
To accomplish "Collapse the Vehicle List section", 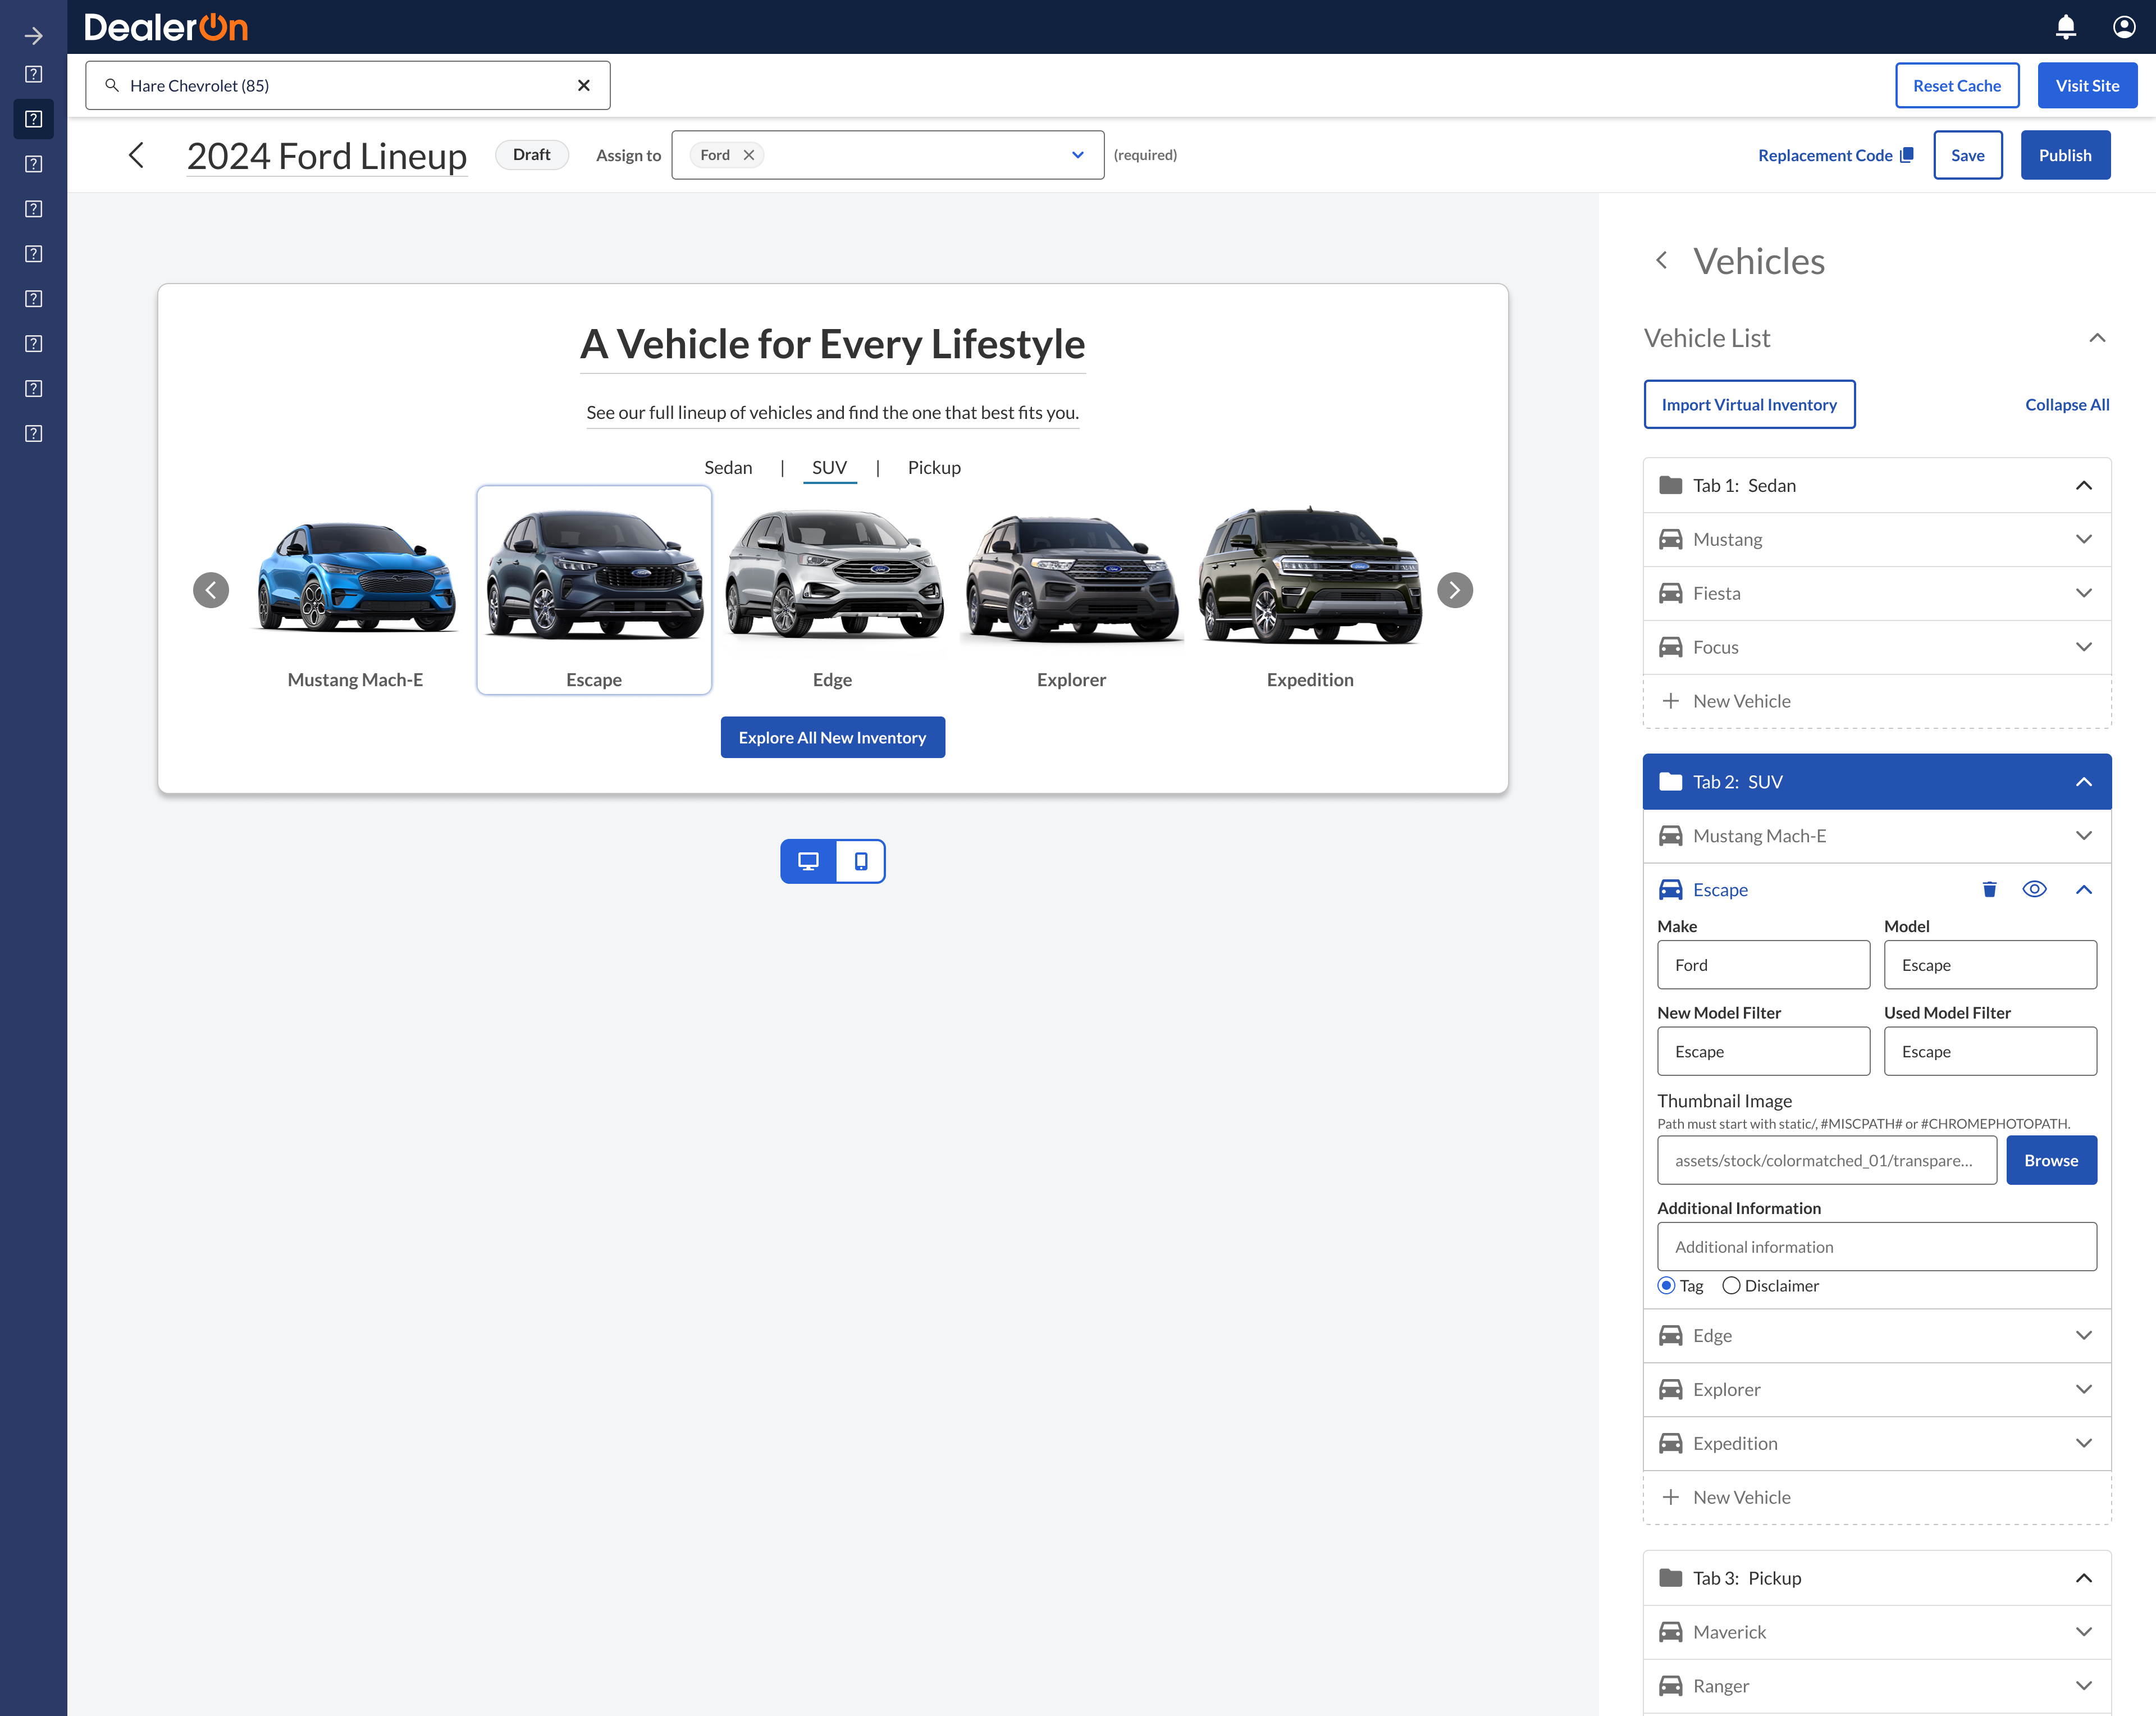I will (2097, 339).
